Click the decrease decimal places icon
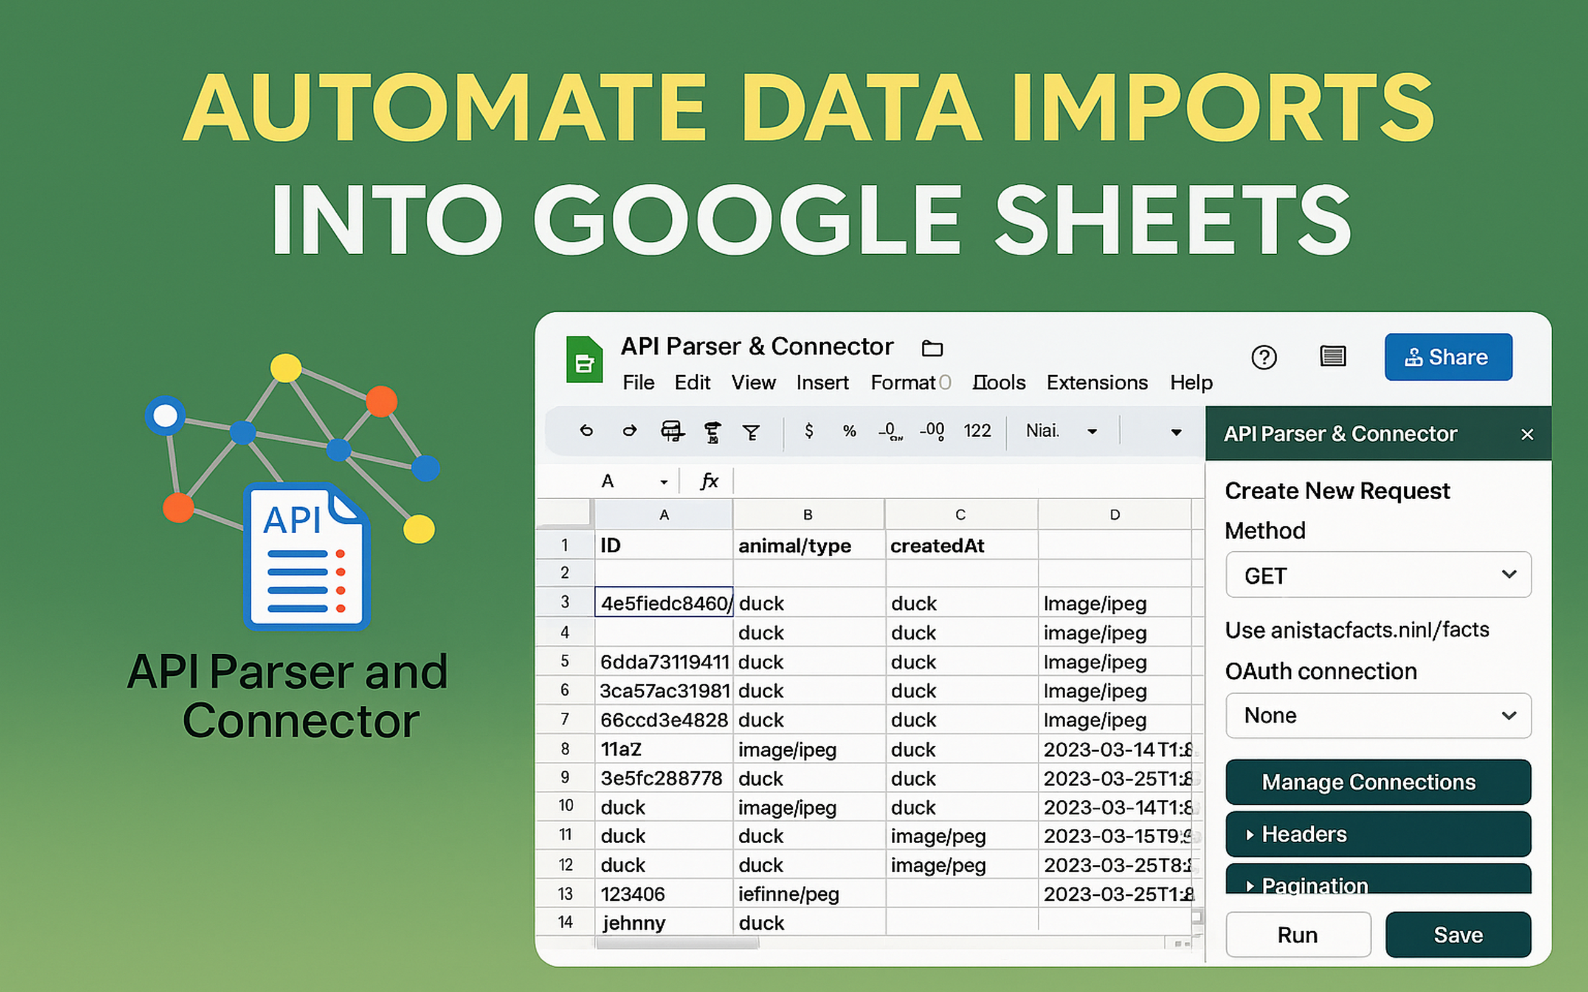The width and height of the screenshot is (1588, 992). pos(891,431)
